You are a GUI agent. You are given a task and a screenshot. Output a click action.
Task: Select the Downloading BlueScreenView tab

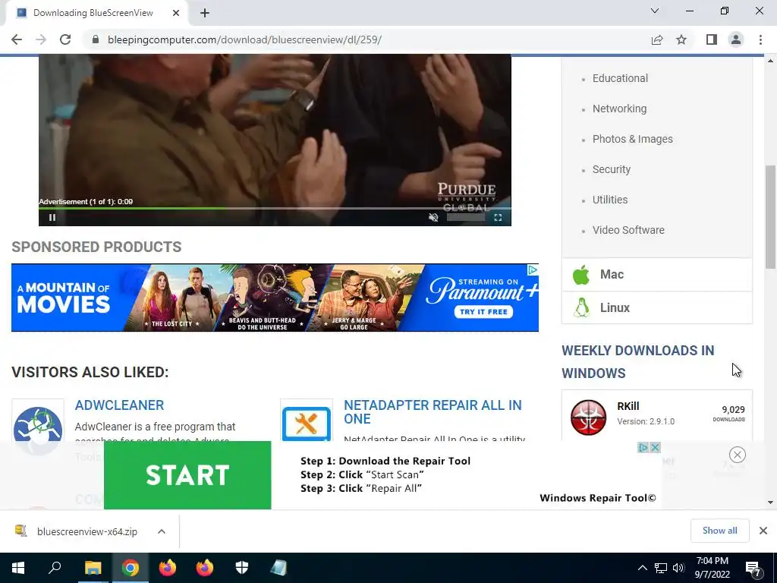point(93,13)
